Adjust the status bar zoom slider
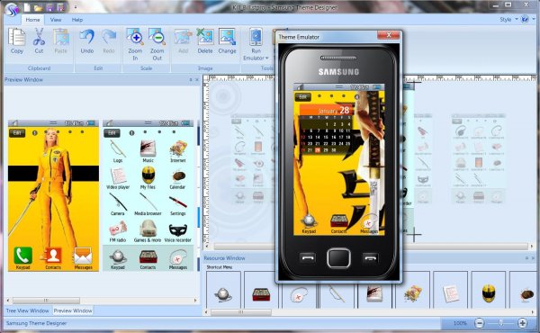Image resolution: width=540 pixels, height=333 pixels. pos(500,323)
